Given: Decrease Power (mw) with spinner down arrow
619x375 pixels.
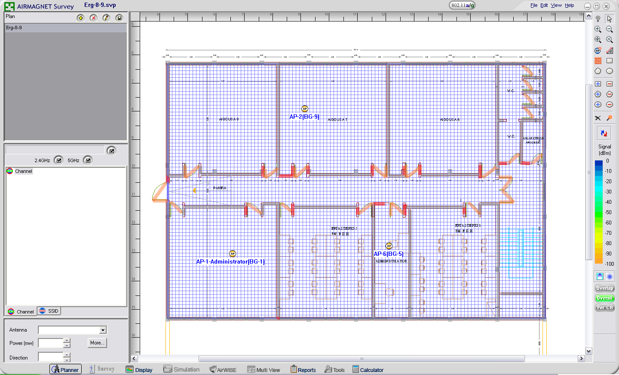Looking at the screenshot, I should [x=67, y=345].
